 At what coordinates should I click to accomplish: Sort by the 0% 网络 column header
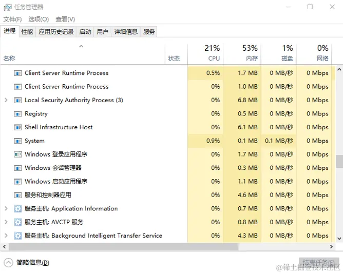314,54
